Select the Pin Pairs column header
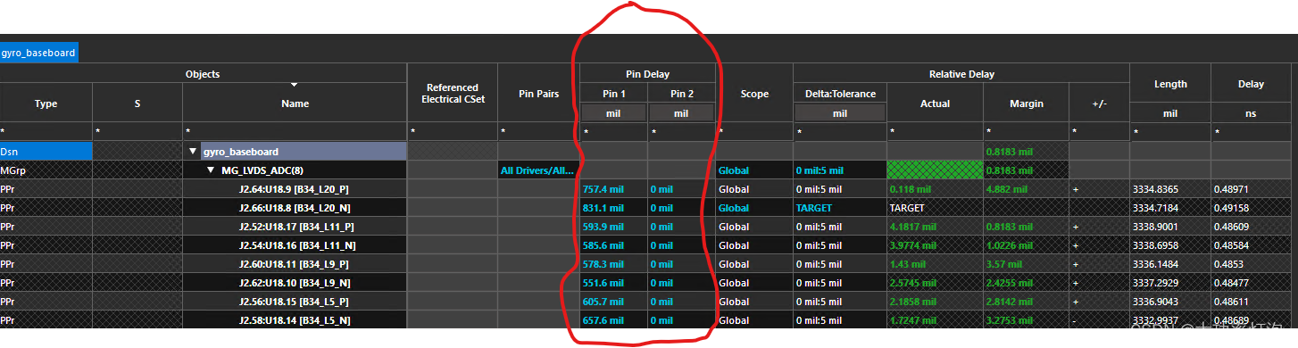1298x348 pixels. point(538,94)
